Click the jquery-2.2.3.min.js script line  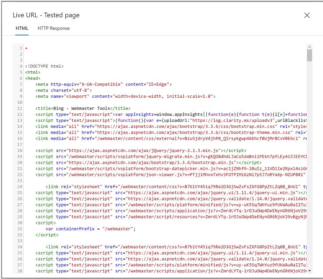click(x=141, y=150)
